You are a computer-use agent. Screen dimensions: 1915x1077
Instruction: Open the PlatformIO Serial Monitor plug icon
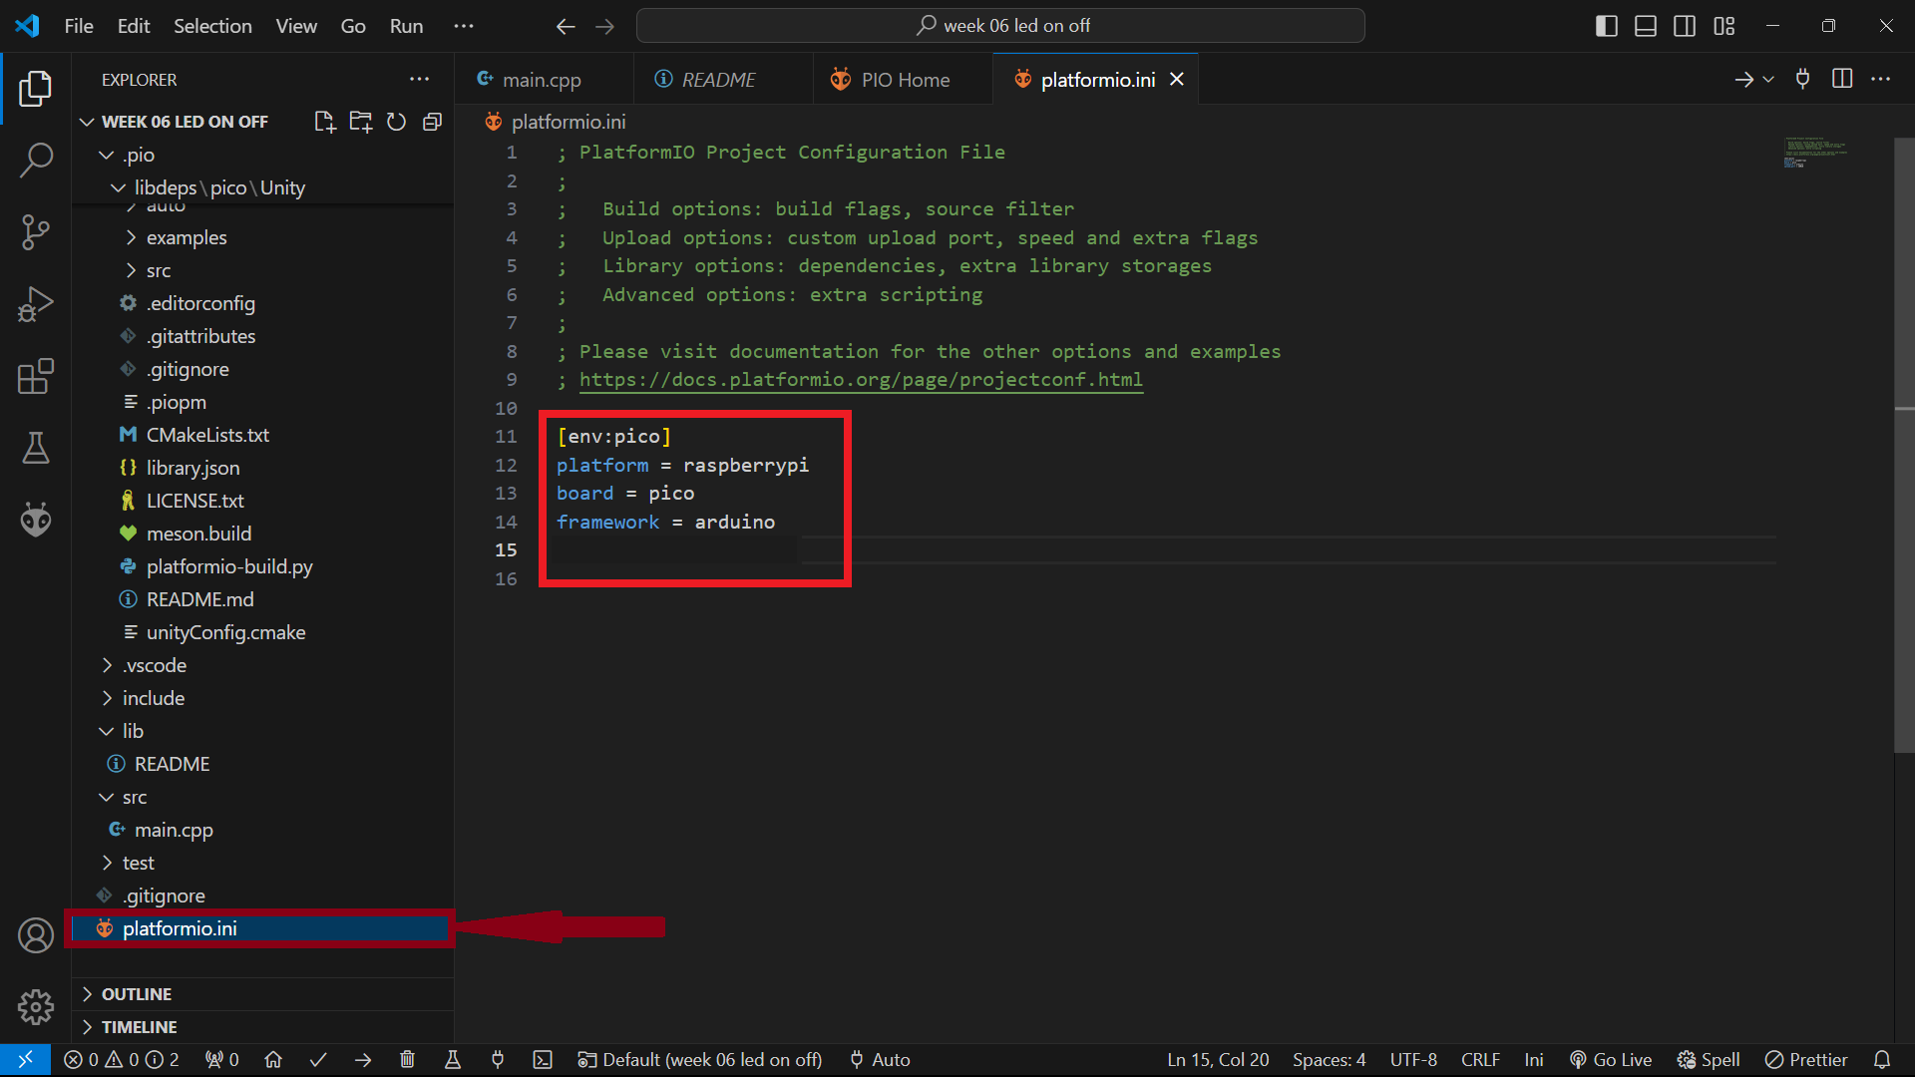pos(498,1059)
